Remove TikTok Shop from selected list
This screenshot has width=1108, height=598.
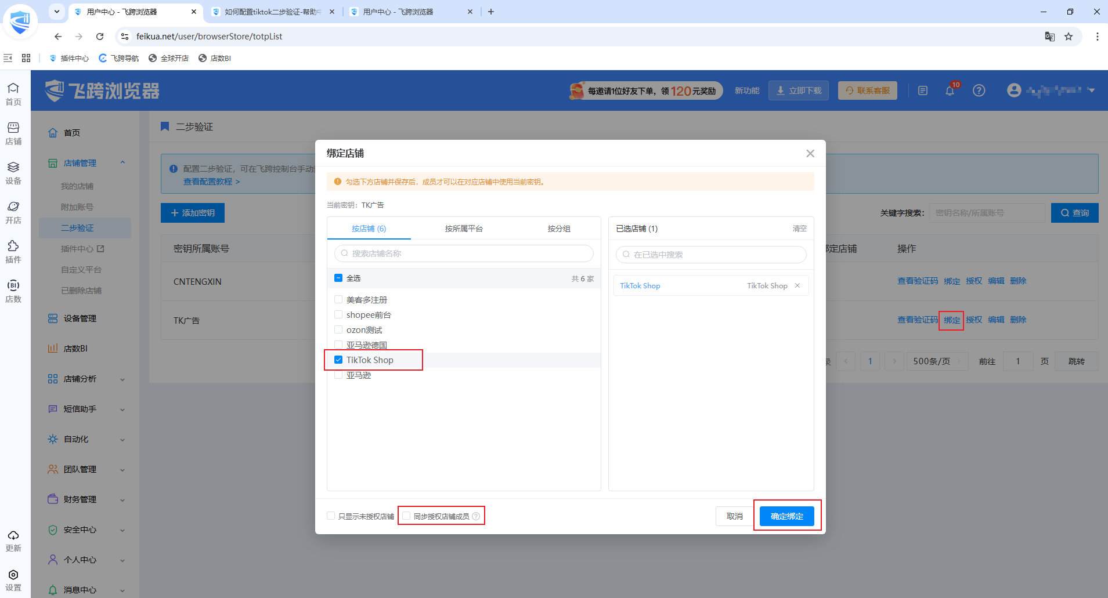pos(797,285)
